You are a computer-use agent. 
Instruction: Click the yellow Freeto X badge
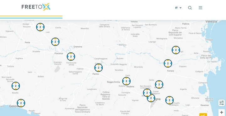click(203, 114)
